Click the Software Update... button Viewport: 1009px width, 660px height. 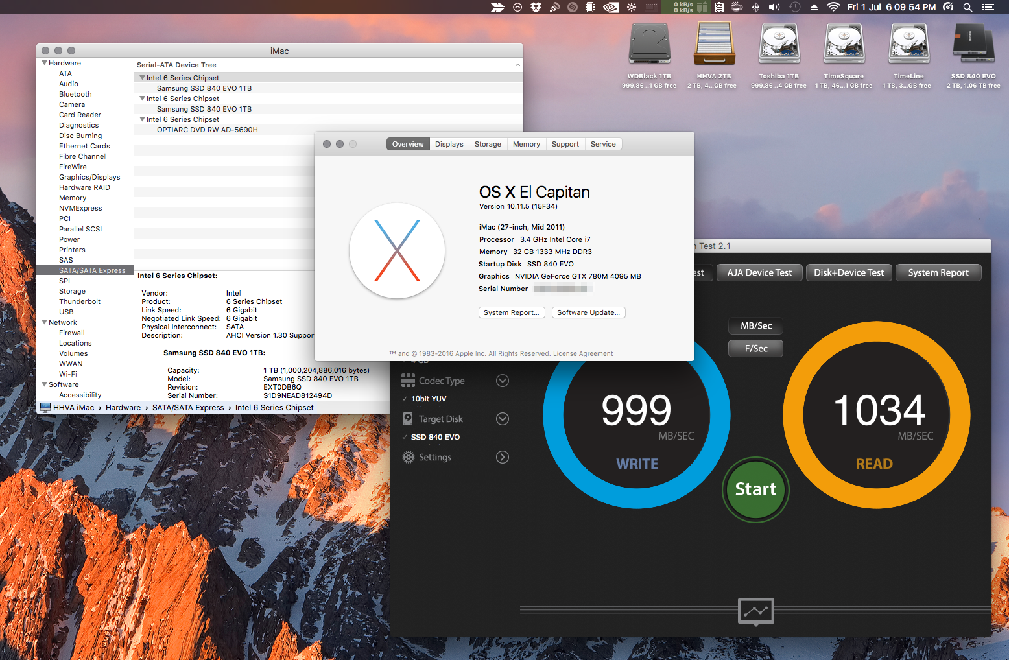tap(588, 312)
